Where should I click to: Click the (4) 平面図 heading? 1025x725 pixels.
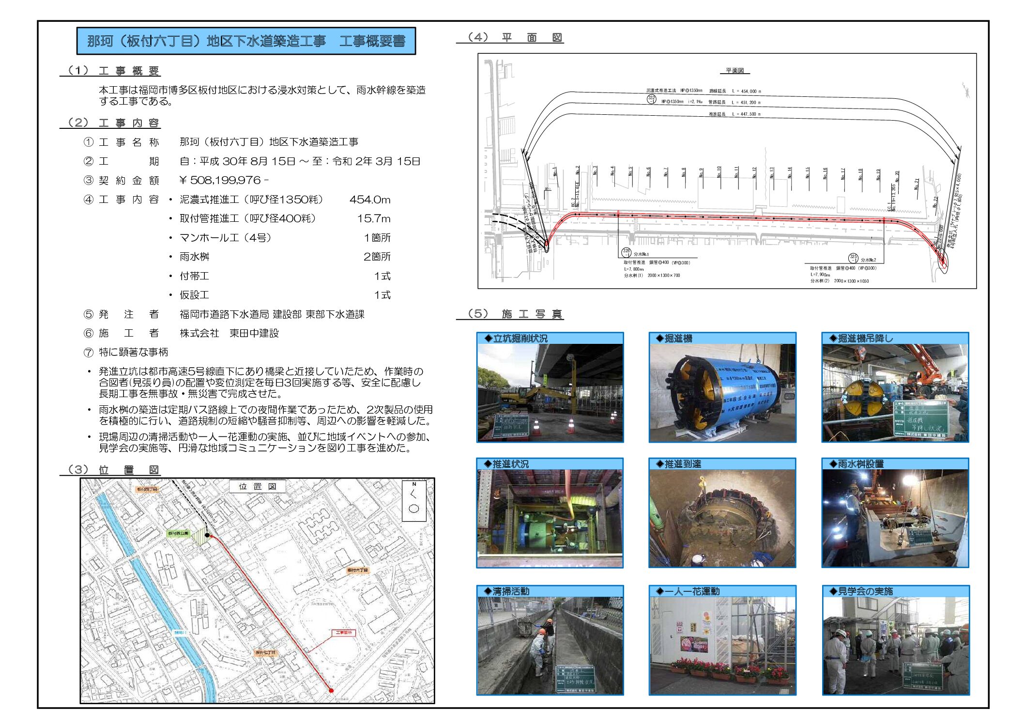pyautogui.click(x=510, y=37)
